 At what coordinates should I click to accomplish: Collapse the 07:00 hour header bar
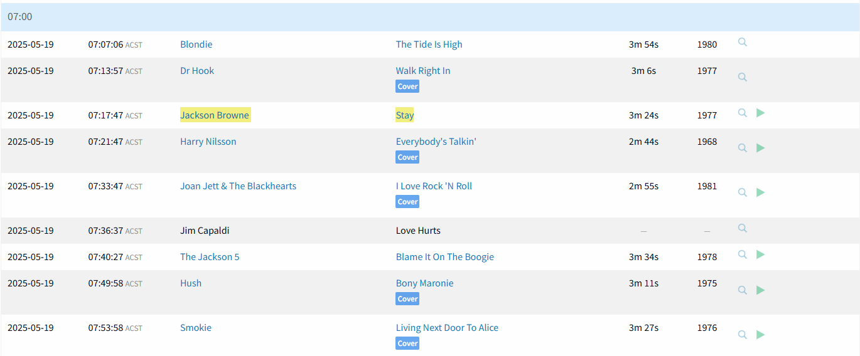(x=430, y=17)
